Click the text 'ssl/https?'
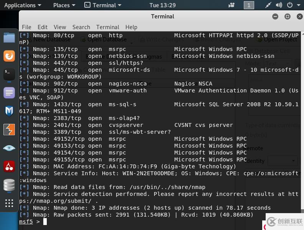304x230 pixels. point(126,63)
